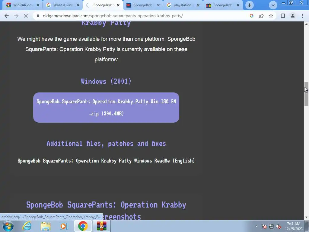Download the SpongeBob Win ISO zip file

(106, 108)
